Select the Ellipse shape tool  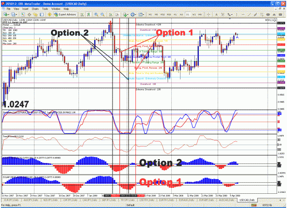click(x=268, y=15)
